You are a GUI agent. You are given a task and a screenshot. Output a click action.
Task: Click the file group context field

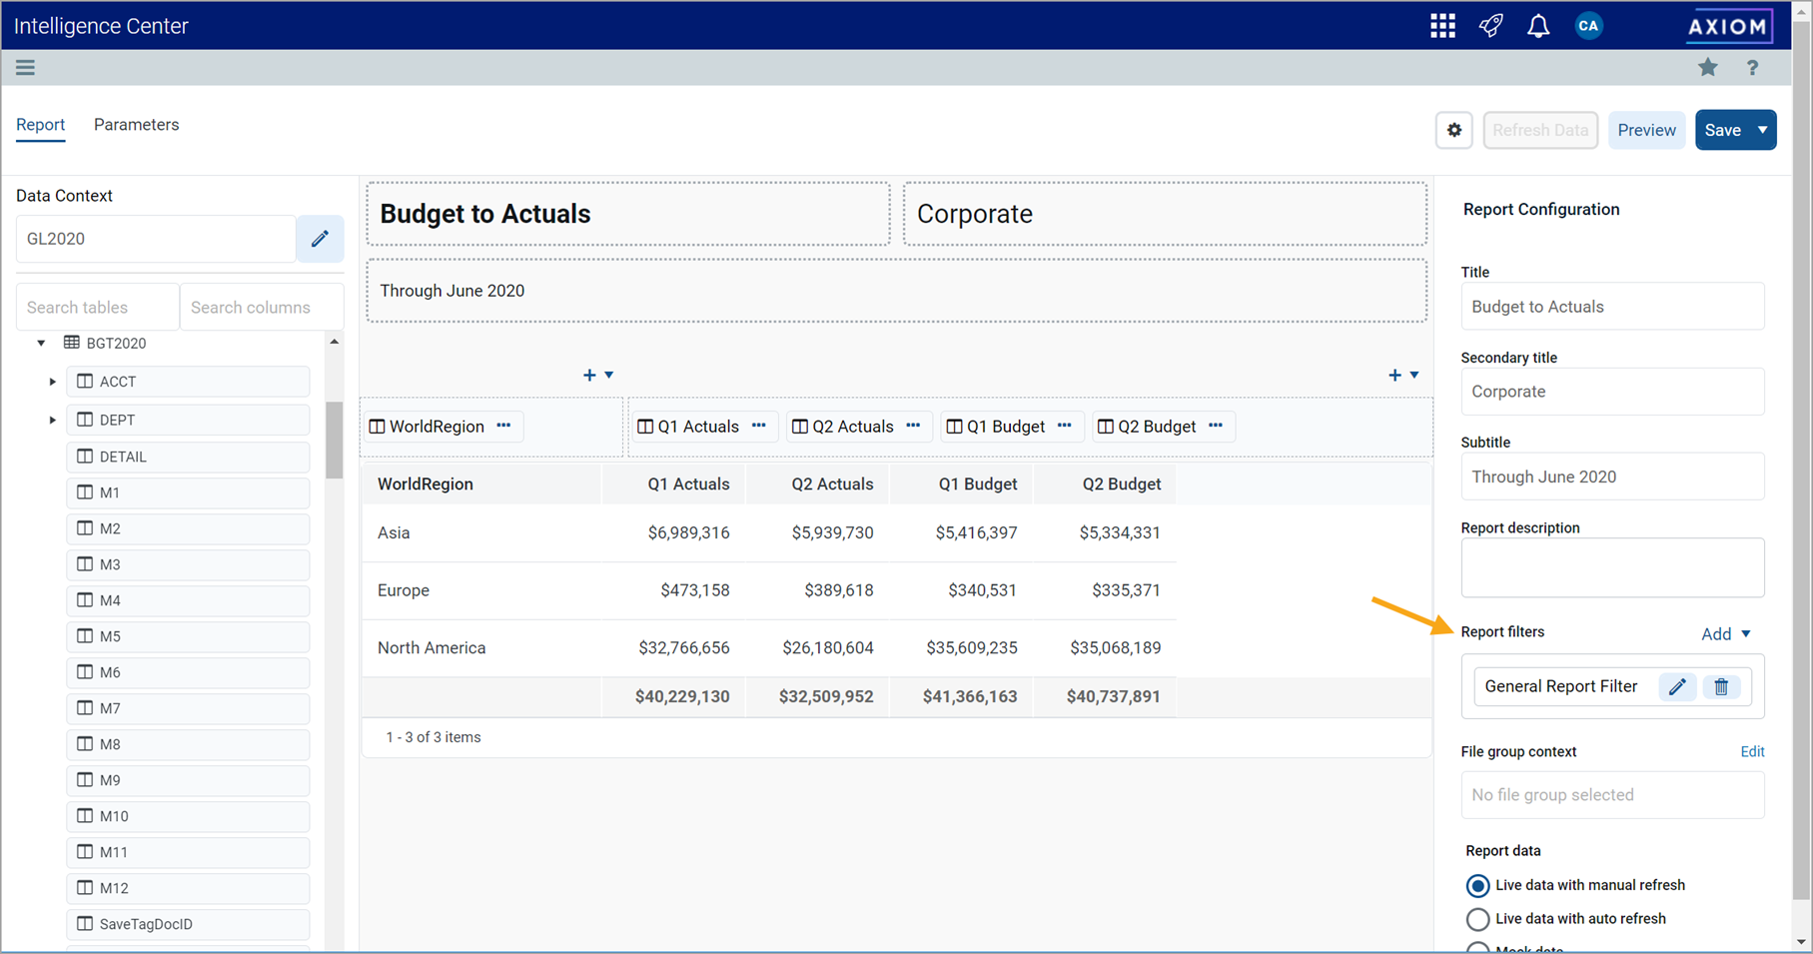(1612, 795)
